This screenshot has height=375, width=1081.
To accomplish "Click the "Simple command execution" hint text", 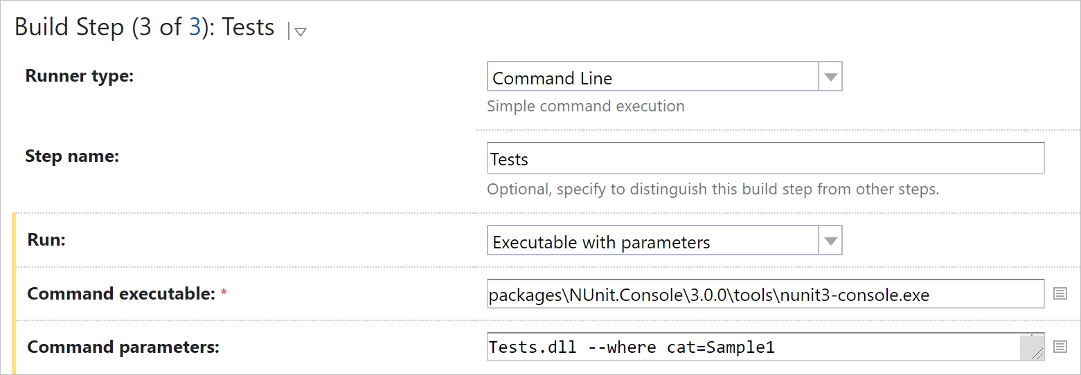I will tap(585, 107).
